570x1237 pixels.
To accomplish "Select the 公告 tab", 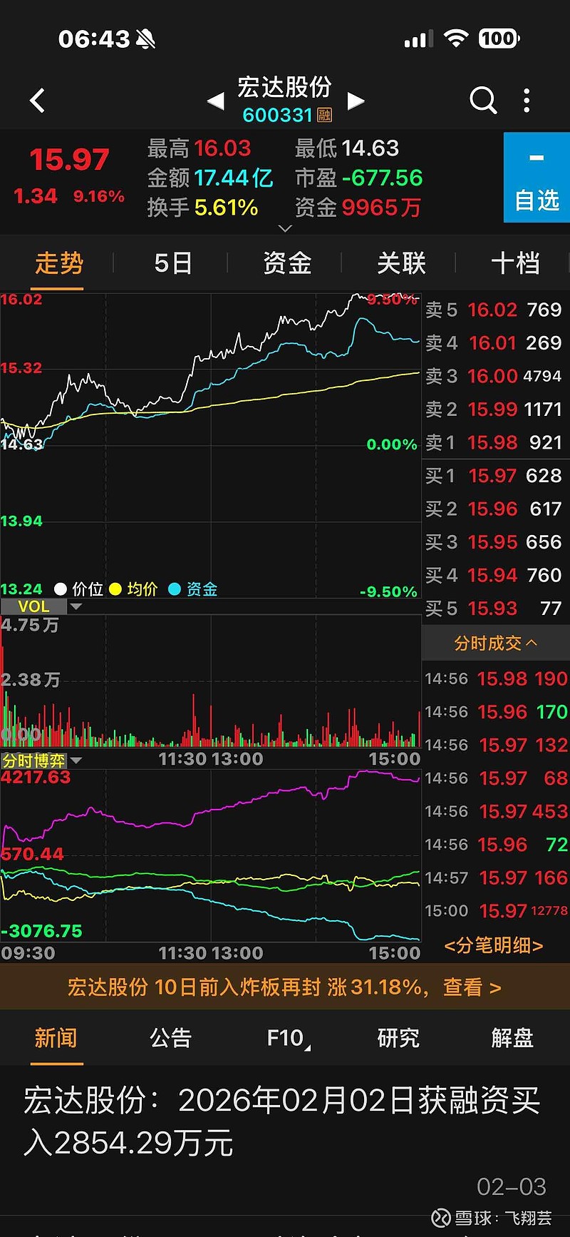I will tap(171, 1038).
